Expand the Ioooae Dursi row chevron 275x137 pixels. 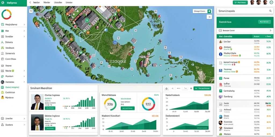point(270,31)
